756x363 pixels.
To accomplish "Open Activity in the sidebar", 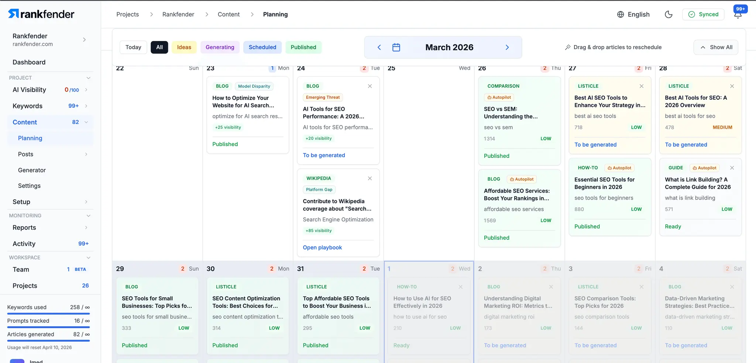I will [x=50, y=244].
